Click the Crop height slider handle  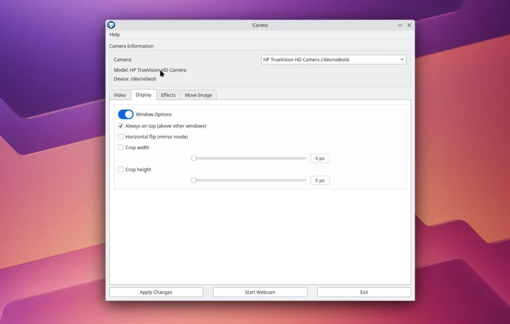coord(194,181)
